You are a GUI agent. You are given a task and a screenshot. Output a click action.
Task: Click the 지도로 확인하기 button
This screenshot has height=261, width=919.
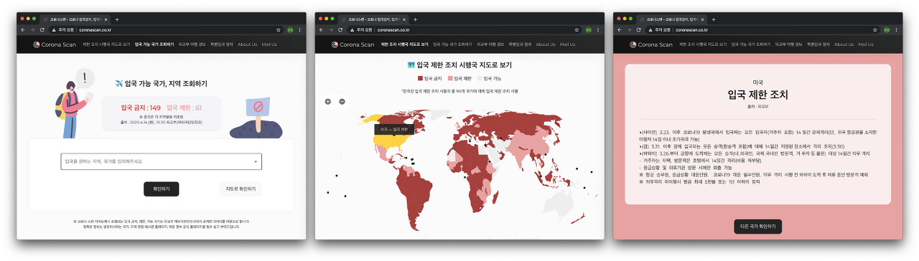(241, 189)
